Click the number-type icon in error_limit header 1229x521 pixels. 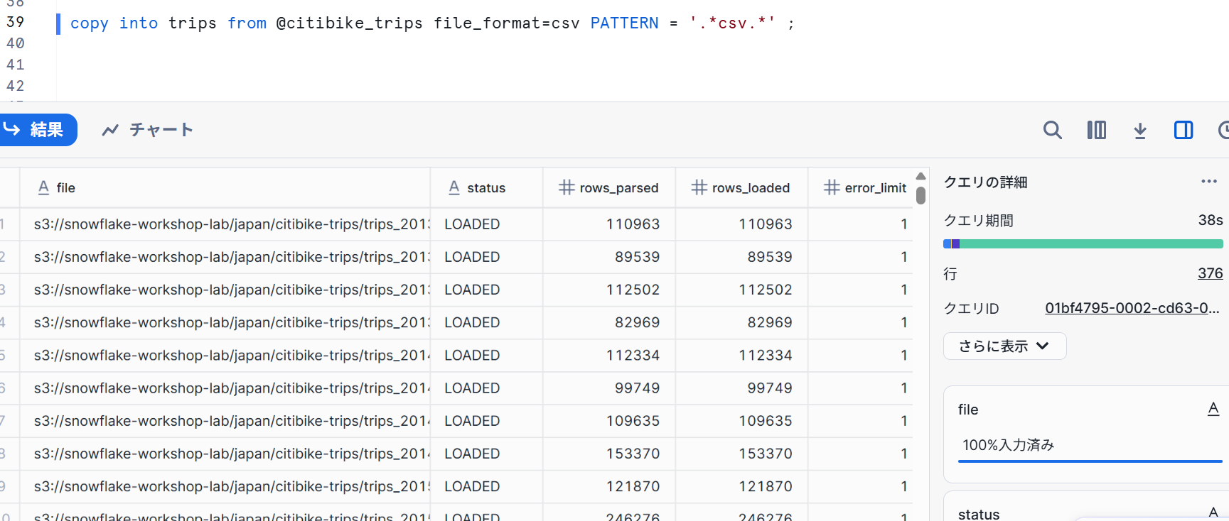tap(832, 187)
